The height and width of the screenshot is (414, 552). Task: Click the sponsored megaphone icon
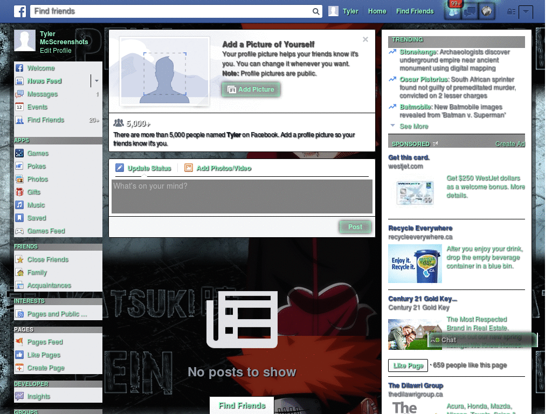point(436,143)
